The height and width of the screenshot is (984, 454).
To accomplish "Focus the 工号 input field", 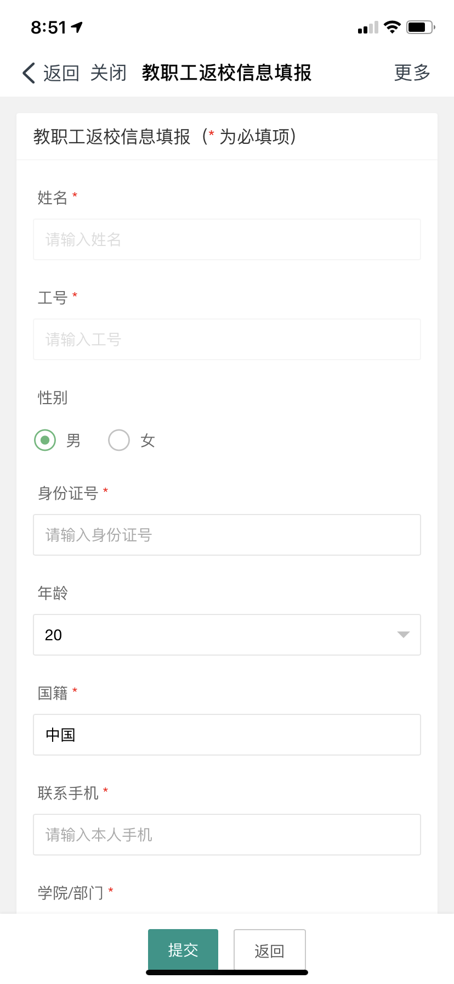I will pyautogui.click(x=226, y=339).
